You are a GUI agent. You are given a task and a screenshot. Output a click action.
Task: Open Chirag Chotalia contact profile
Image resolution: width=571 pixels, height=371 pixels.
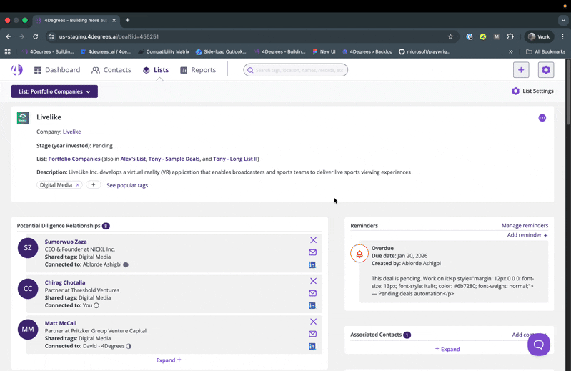(x=65, y=282)
